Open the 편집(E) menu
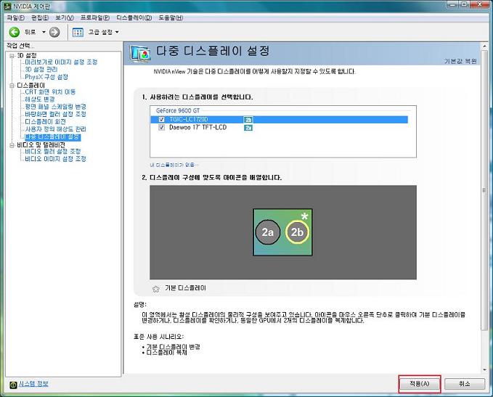 point(40,17)
